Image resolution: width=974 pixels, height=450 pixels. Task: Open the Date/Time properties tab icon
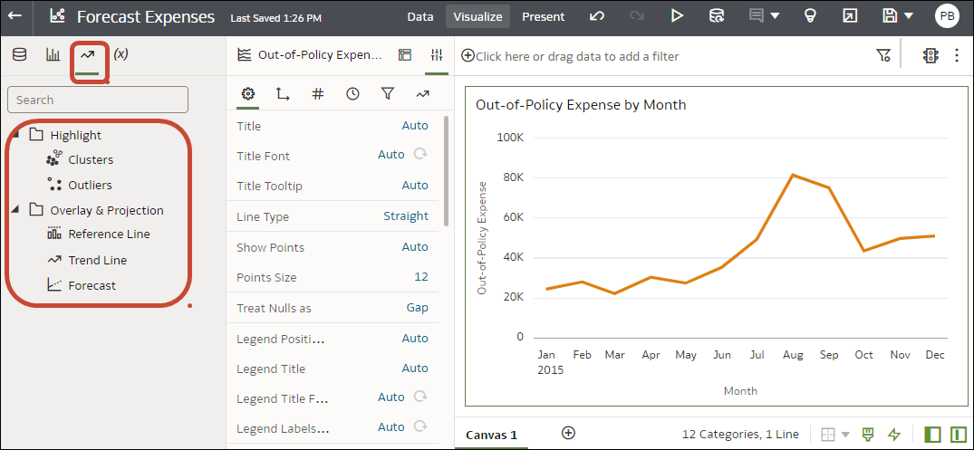(352, 93)
